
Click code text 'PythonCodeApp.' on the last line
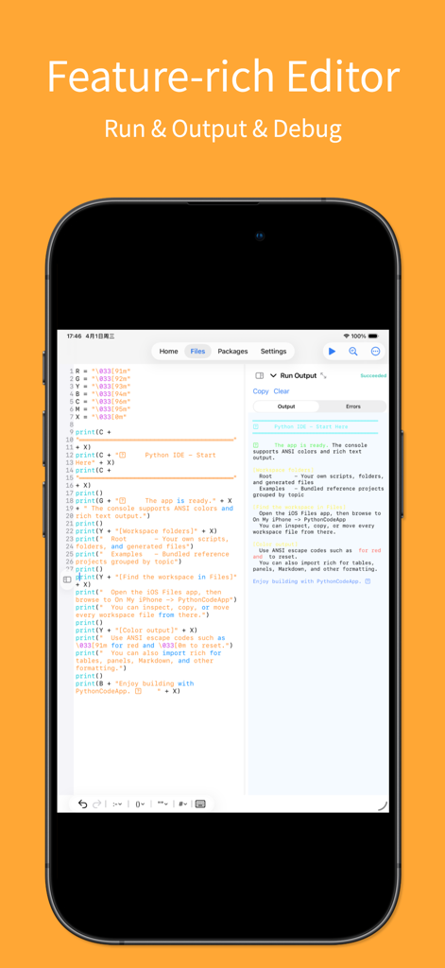pos(102,691)
